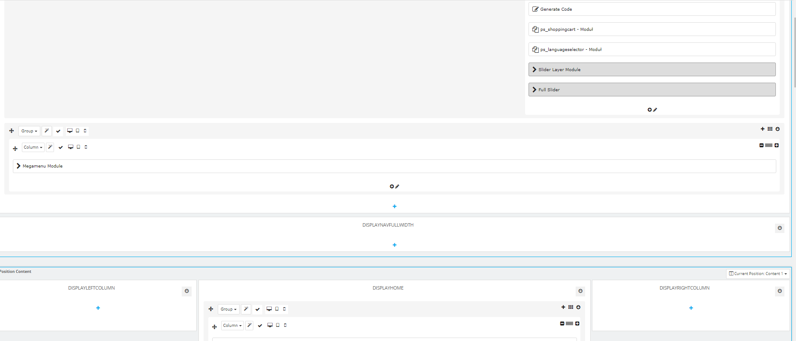
Task: Open the Current Position: Content 1 dropdown
Action: click(758, 273)
